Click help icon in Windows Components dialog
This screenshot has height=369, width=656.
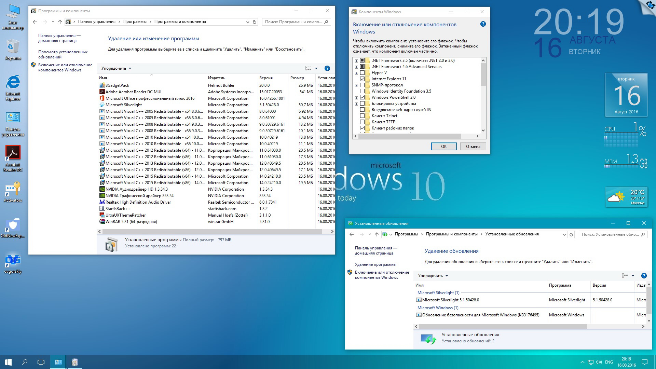[483, 24]
